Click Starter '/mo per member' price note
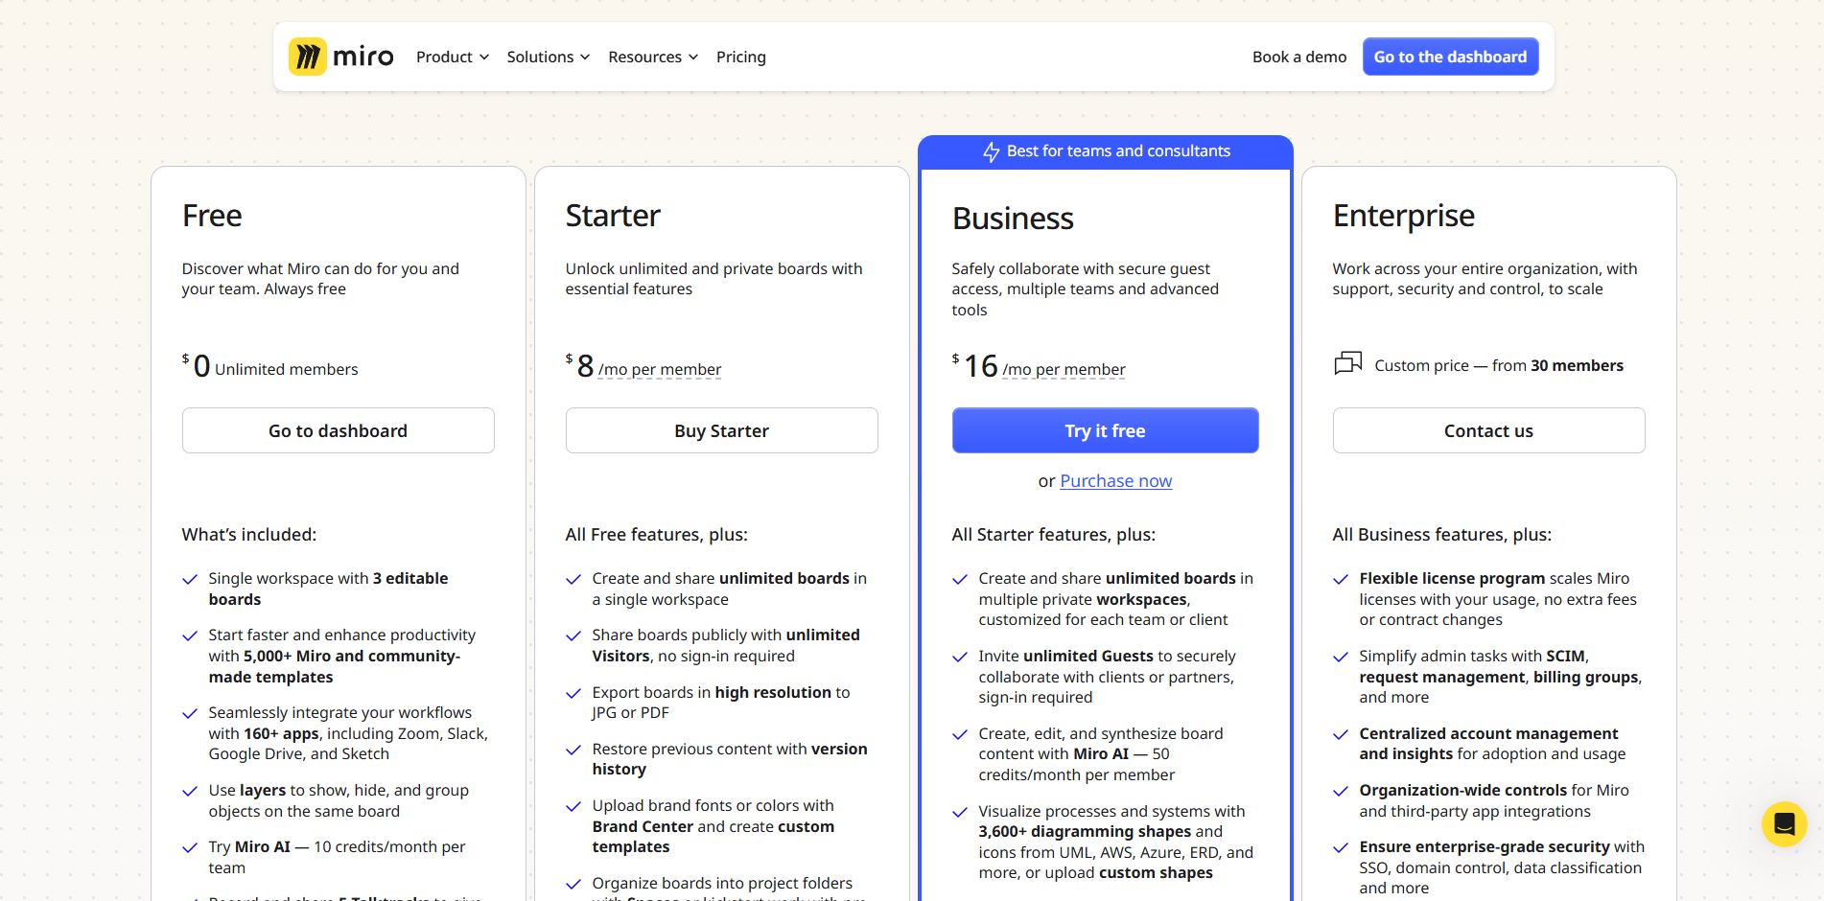This screenshot has width=1824, height=901. pyautogui.click(x=660, y=369)
